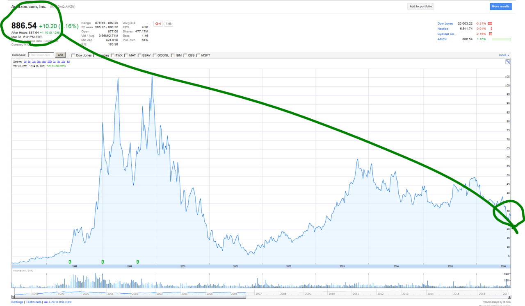Check the Dow Jones compare checkbox

[73, 55]
